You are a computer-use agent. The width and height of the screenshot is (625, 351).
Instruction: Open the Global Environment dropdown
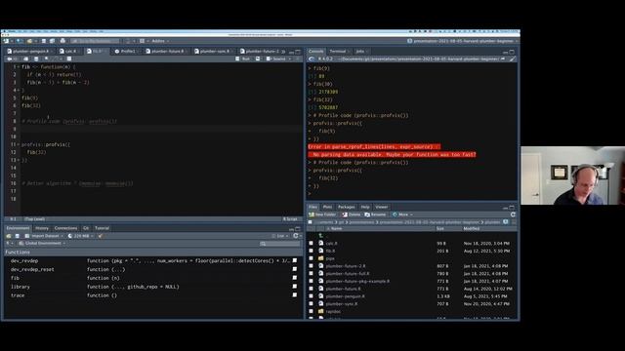pyautogui.click(x=42, y=243)
